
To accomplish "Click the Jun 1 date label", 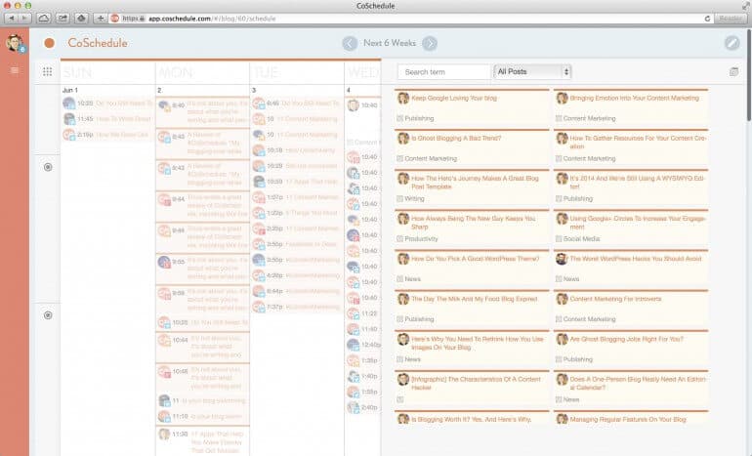I will (70, 90).
